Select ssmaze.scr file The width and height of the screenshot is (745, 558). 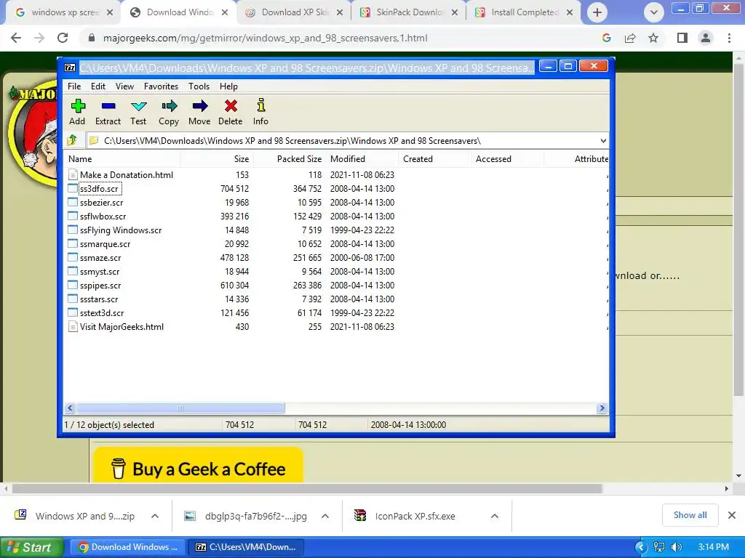[100, 258]
